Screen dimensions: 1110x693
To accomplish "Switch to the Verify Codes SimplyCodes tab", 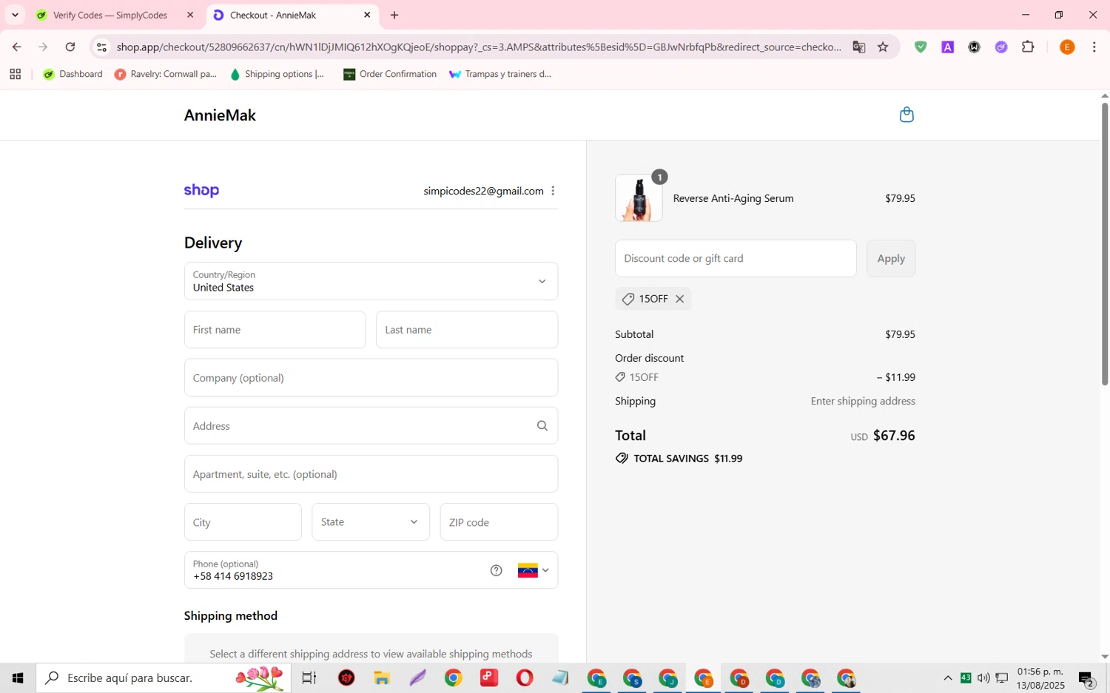I will tap(110, 15).
